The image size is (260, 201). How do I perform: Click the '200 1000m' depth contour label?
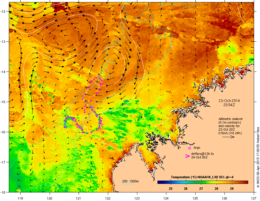(x=130, y=181)
